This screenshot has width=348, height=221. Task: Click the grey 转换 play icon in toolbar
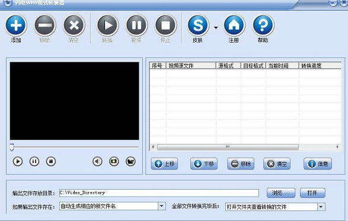[107, 25]
